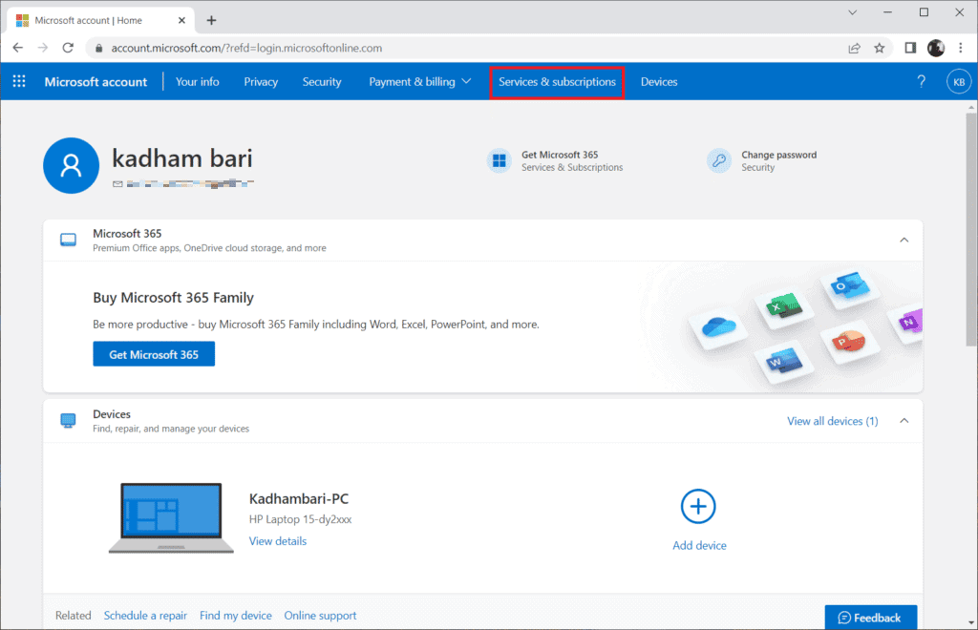Viewport: 978px width, 630px height.
Task: Switch to the Devices navigation item
Action: pos(658,82)
